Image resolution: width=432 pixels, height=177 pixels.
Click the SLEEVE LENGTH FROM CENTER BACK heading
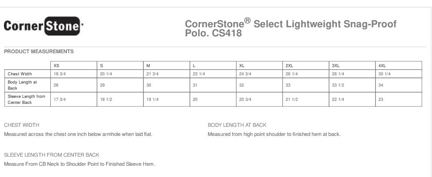pyautogui.click(x=52, y=155)
